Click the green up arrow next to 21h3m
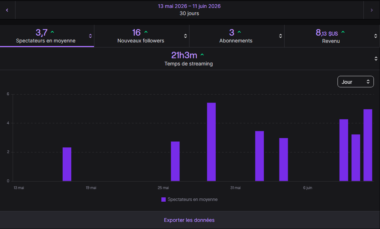Image resolution: width=380 pixels, height=229 pixels. coord(202,55)
